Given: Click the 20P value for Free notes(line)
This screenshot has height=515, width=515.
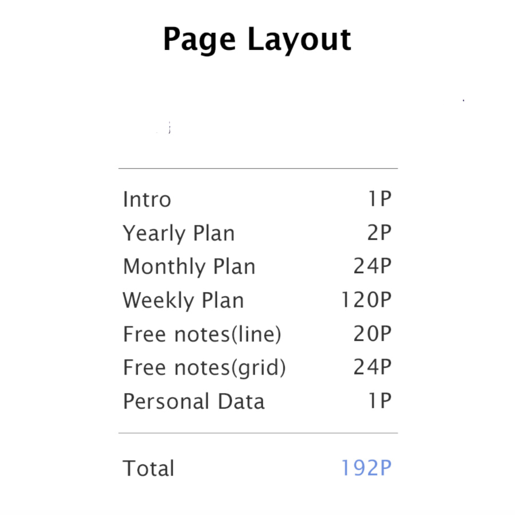Looking at the screenshot, I should pyautogui.click(x=372, y=334).
